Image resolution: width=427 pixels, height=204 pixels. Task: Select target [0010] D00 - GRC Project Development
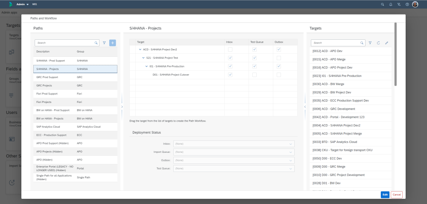tap(351, 175)
